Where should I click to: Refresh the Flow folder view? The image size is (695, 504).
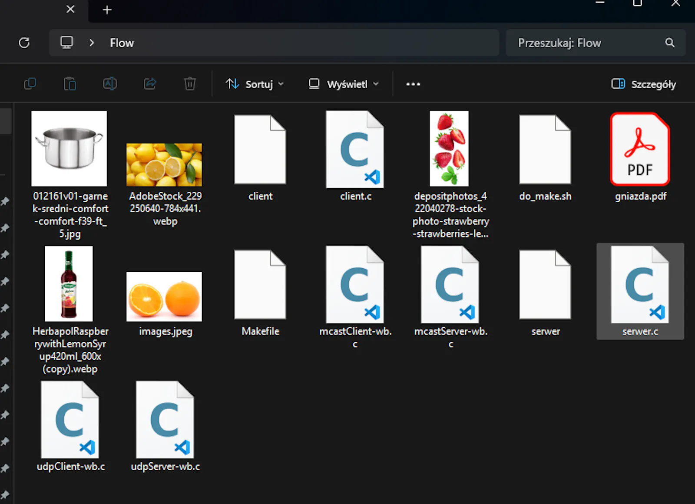[24, 43]
